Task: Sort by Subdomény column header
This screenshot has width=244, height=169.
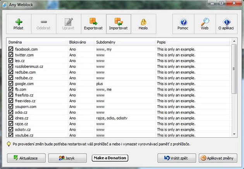Action: 125,42
